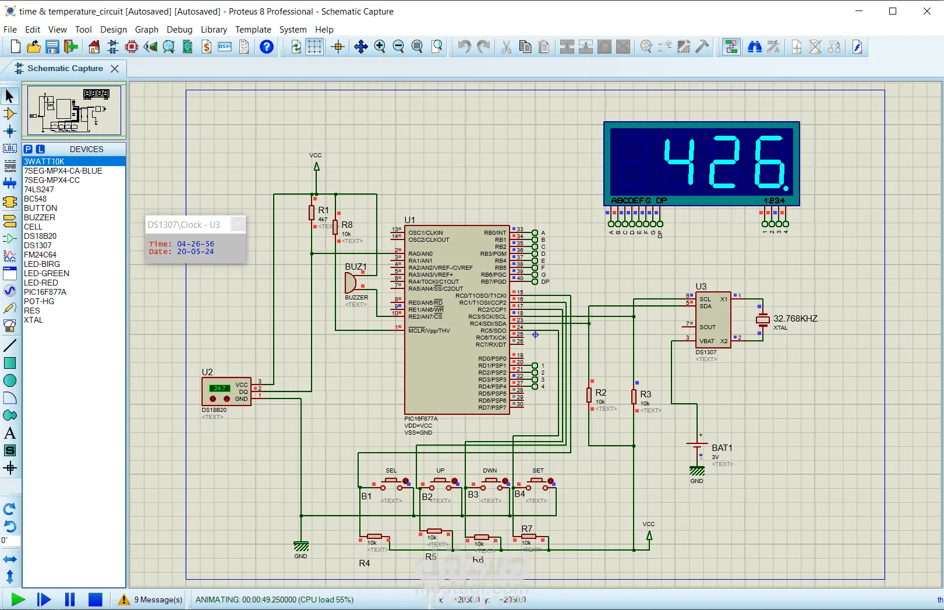Click rotation angle field showing 0°
Image resolution: width=944 pixels, height=610 pixels.
tap(10, 541)
